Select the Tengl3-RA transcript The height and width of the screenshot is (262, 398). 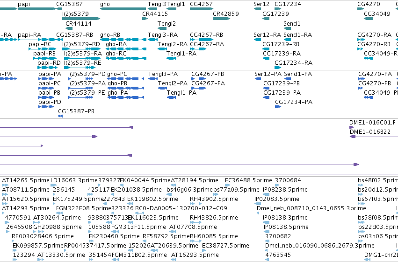pos(153,40)
